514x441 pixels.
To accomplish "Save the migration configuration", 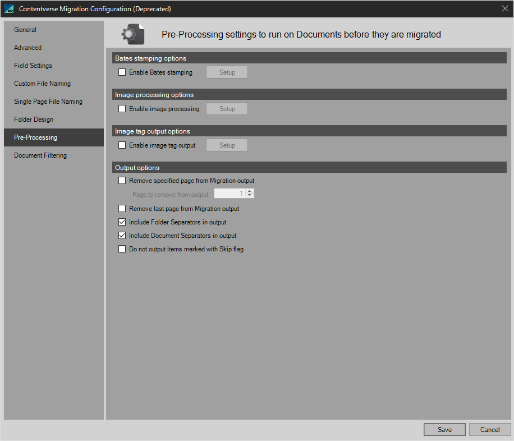I will (x=444, y=430).
